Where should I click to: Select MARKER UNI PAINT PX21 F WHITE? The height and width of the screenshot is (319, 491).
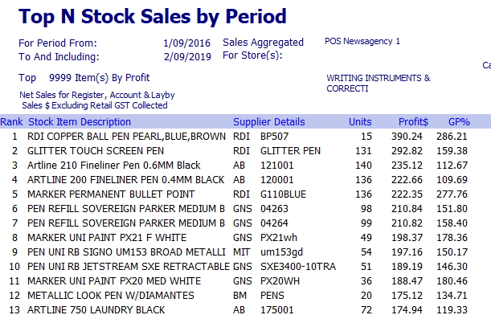(x=107, y=238)
